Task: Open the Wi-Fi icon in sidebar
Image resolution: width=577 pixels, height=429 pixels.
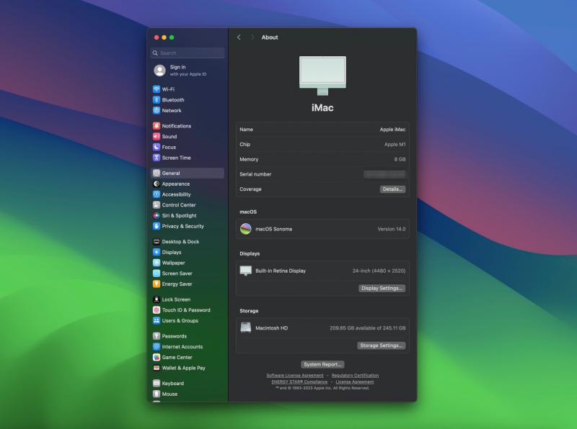Action: (x=157, y=89)
